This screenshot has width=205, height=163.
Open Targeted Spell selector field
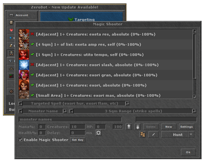[74, 103]
